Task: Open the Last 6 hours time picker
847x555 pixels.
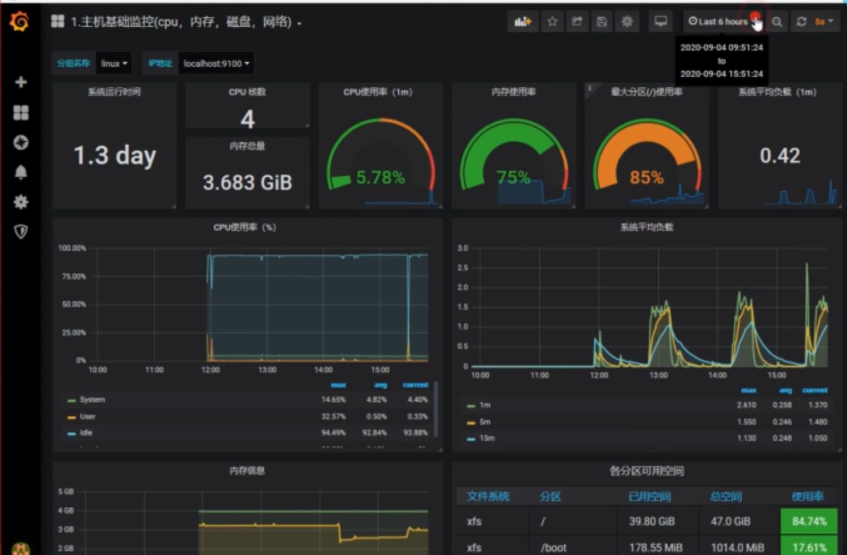Action: (x=724, y=22)
